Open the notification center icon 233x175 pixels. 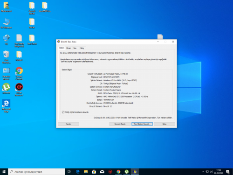coord(228,172)
